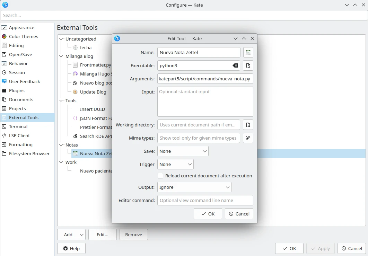The height and width of the screenshot is (256, 368).
Task: Open the LSP Client settings page
Action: (19, 135)
